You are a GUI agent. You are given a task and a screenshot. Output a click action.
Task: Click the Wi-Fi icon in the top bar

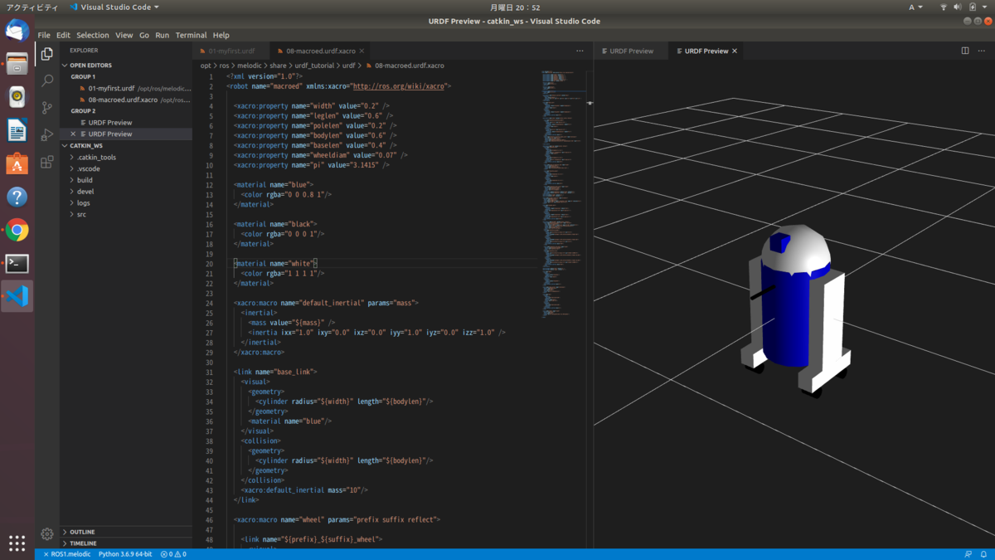coord(943,7)
